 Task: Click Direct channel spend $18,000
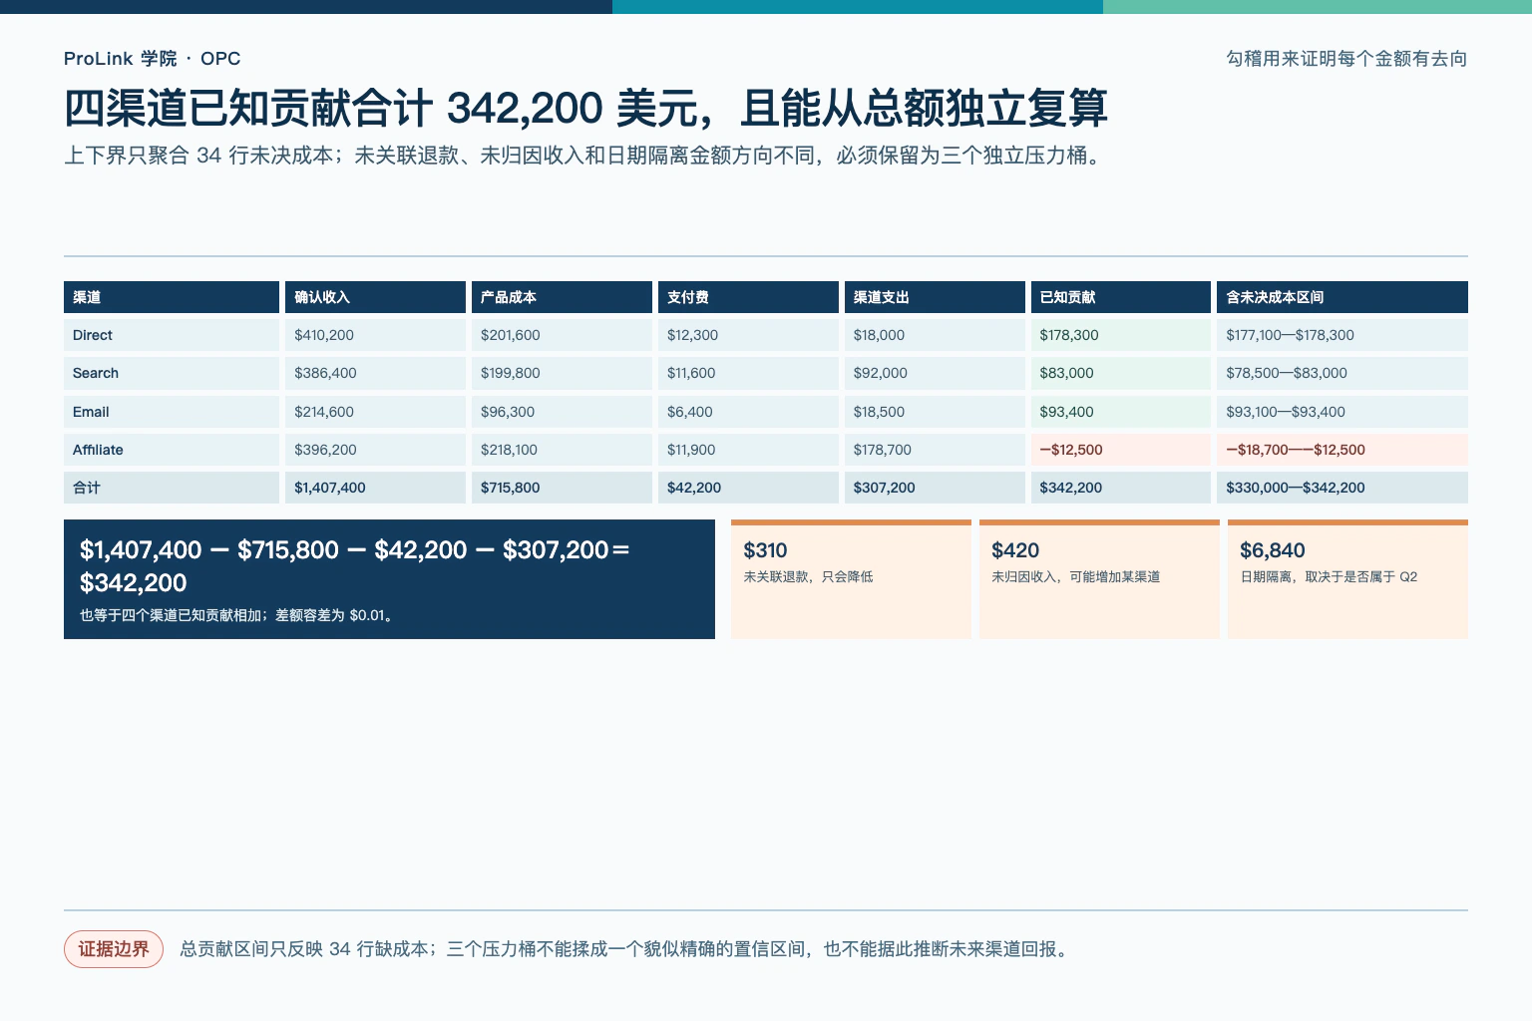click(935, 335)
